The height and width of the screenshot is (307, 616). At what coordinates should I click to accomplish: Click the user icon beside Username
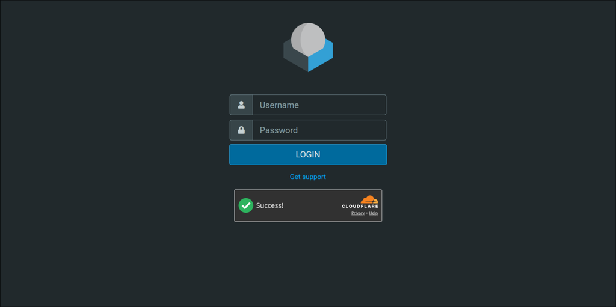pyautogui.click(x=241, y=105)
